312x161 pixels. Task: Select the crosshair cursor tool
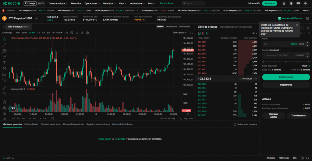coord(4,39)
